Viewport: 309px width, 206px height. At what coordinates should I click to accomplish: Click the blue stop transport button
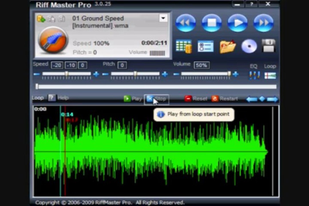[x=211, y=23]
